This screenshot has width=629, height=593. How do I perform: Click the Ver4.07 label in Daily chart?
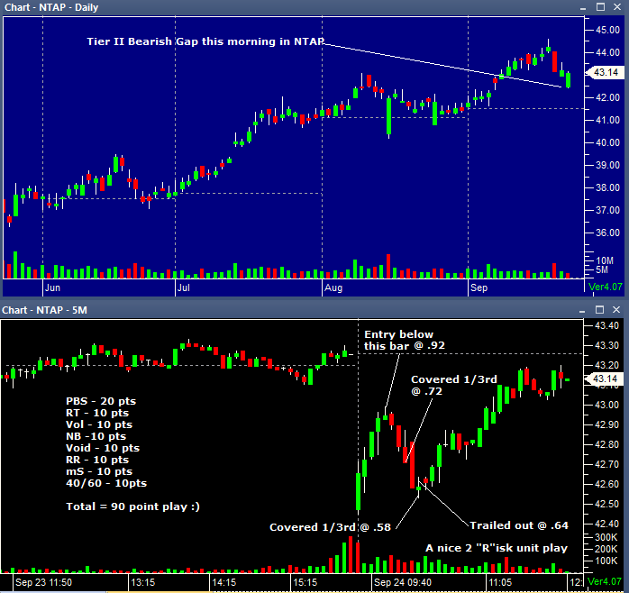[606, 287]
